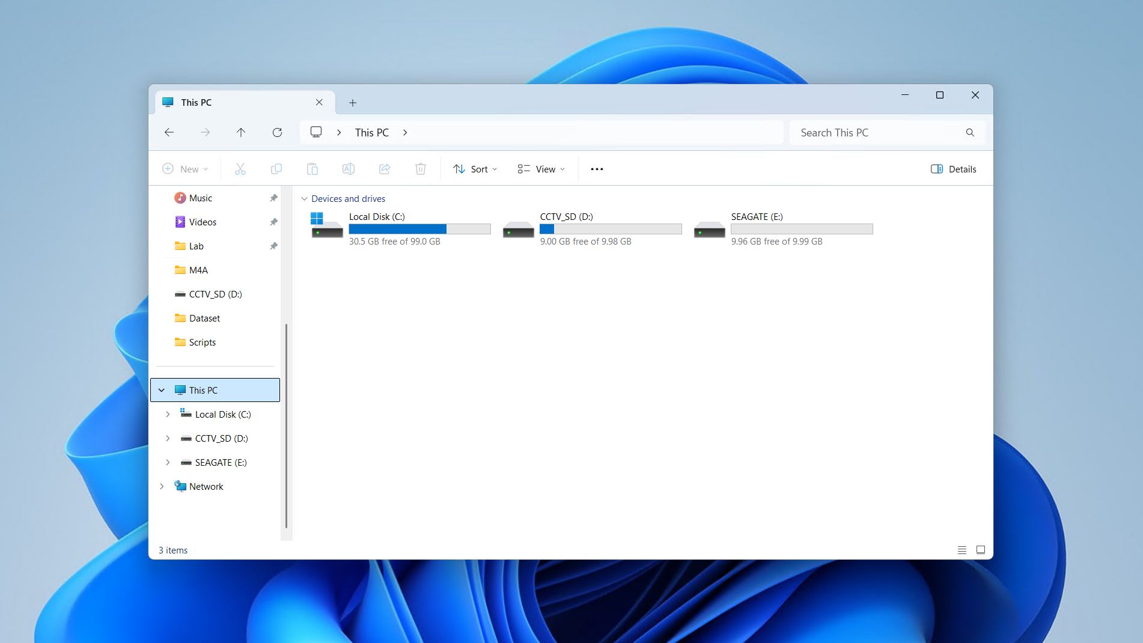Viewport: 1143px width, 643px height.
Task: Click the navigation pane scrollbar
Action: (x=286, y=425)
